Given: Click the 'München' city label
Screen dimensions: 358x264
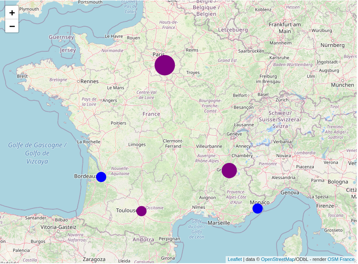Looking at the screenshot, I should [343, 85].
